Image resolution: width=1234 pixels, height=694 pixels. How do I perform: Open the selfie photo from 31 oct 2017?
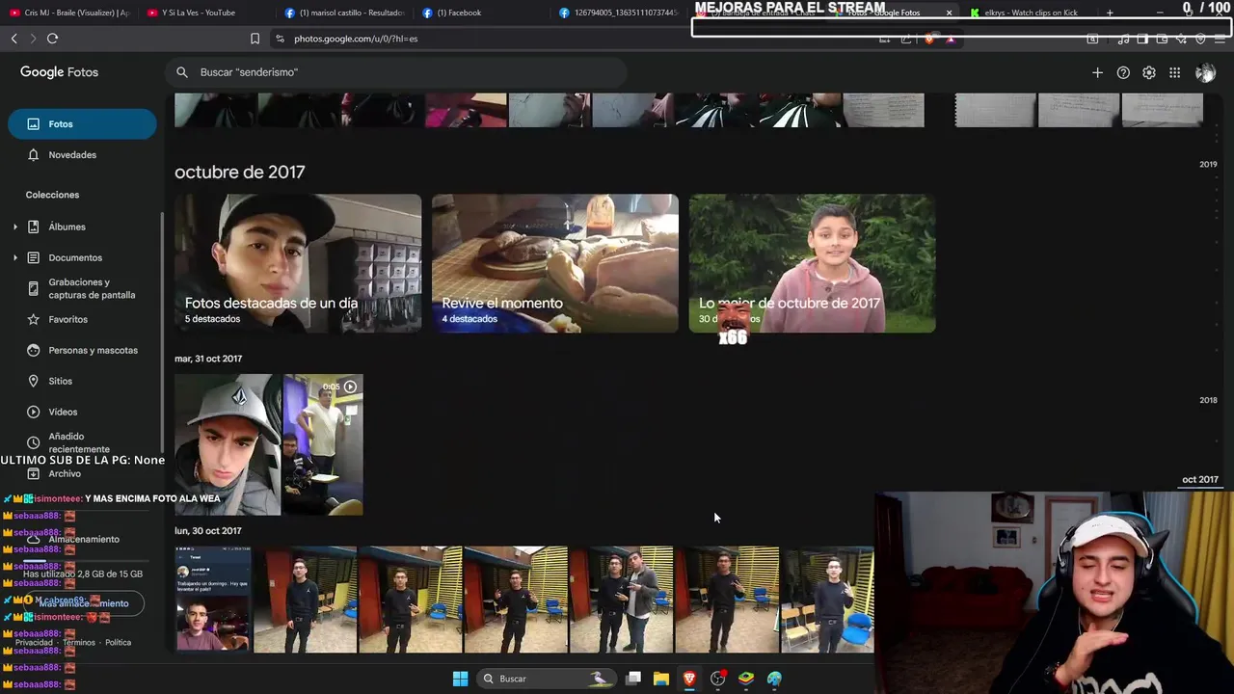228,444
